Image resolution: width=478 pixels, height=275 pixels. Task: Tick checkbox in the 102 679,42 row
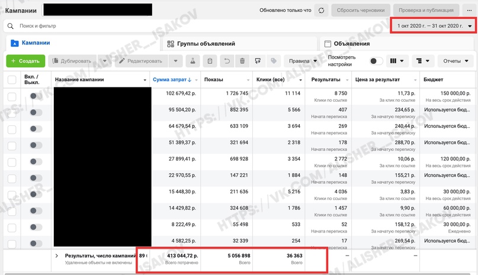click(x=12, y=97)
